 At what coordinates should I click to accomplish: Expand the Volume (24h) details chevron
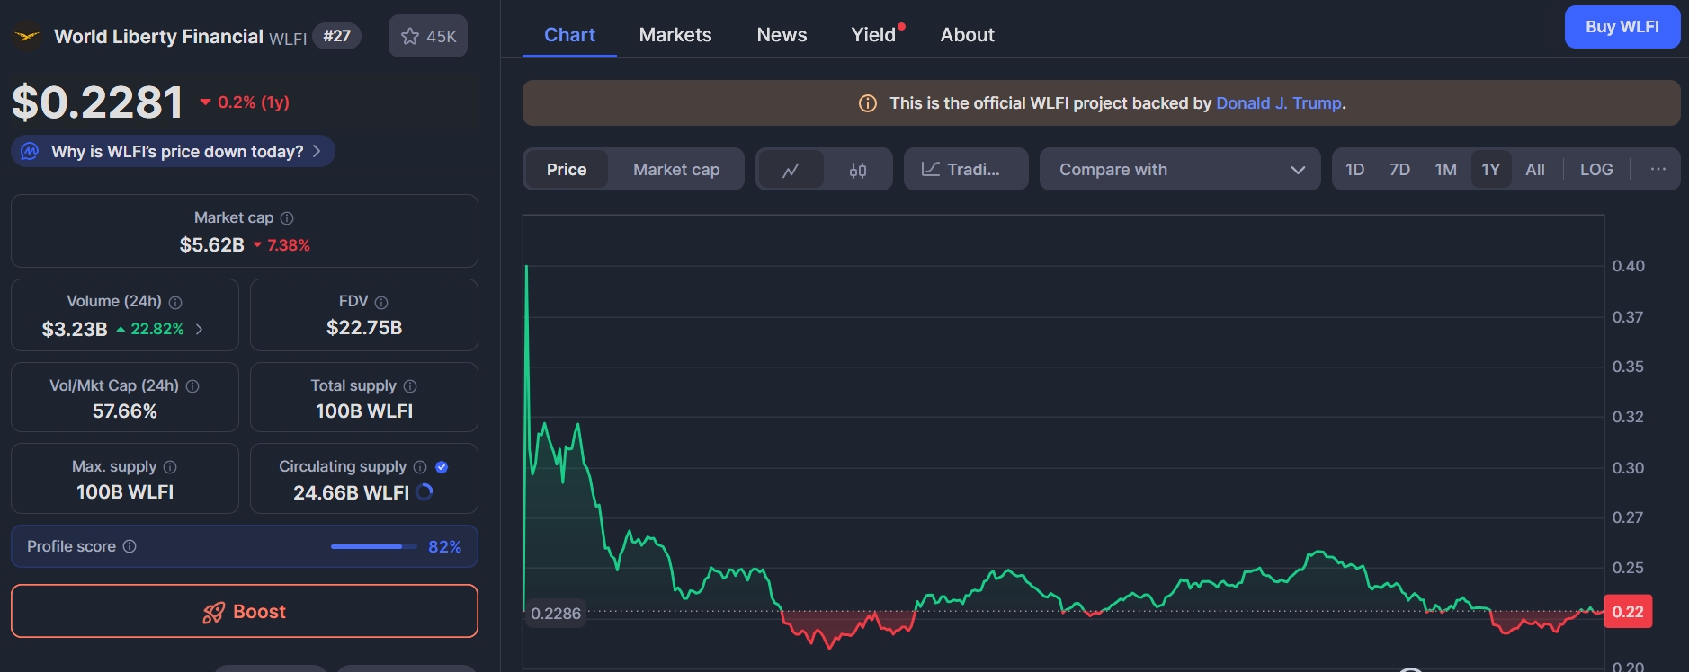[x=200, y=330]
